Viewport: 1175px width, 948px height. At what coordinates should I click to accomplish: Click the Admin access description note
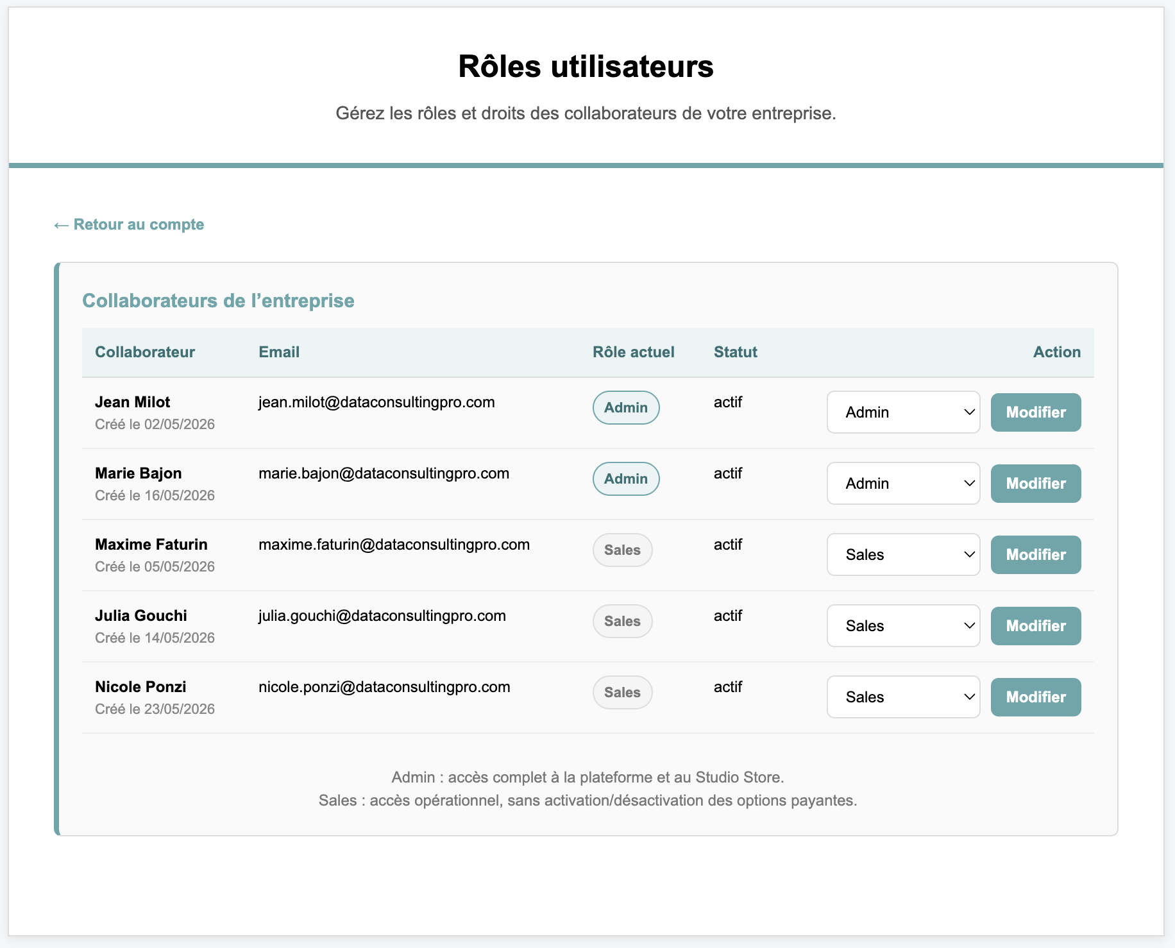[x=587, y=777]
